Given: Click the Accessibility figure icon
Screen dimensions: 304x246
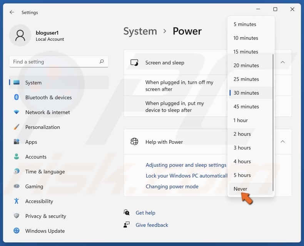Looking at the screenshot, I should pyautogui.click(x=17, y=201).
